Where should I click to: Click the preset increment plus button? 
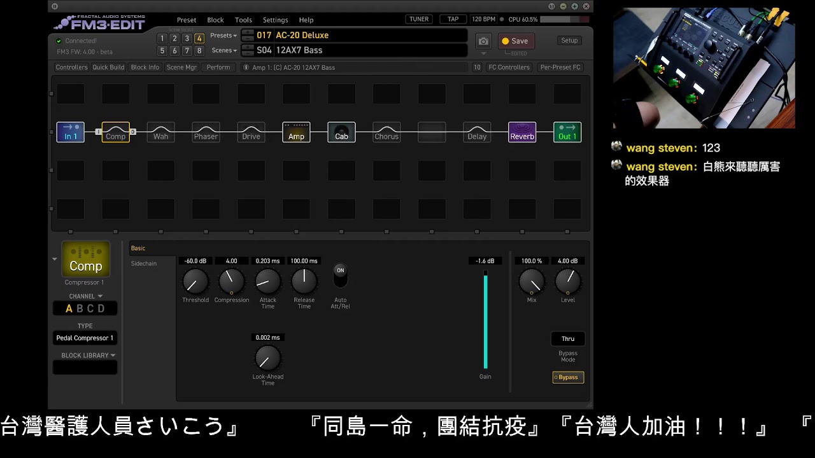pos(248,32)
